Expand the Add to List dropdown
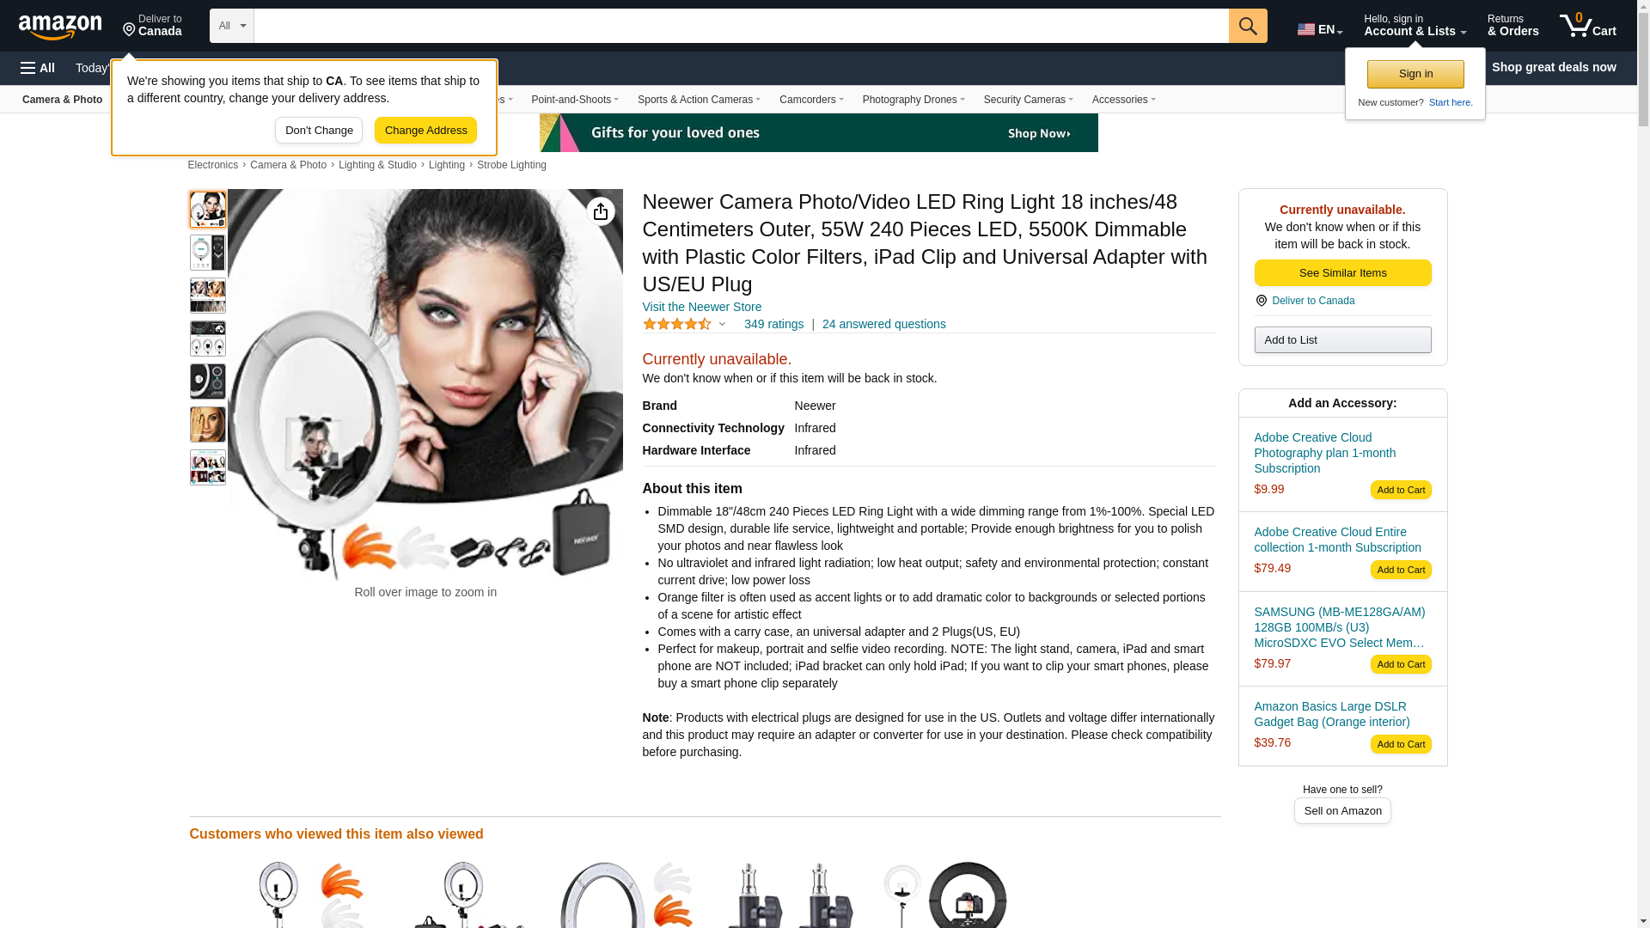This screenshot has height=928, width=1650. coord(1342,340)
